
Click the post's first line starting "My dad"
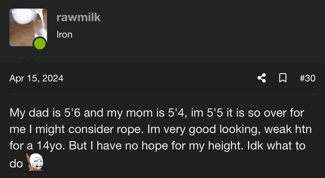[157, 114]
